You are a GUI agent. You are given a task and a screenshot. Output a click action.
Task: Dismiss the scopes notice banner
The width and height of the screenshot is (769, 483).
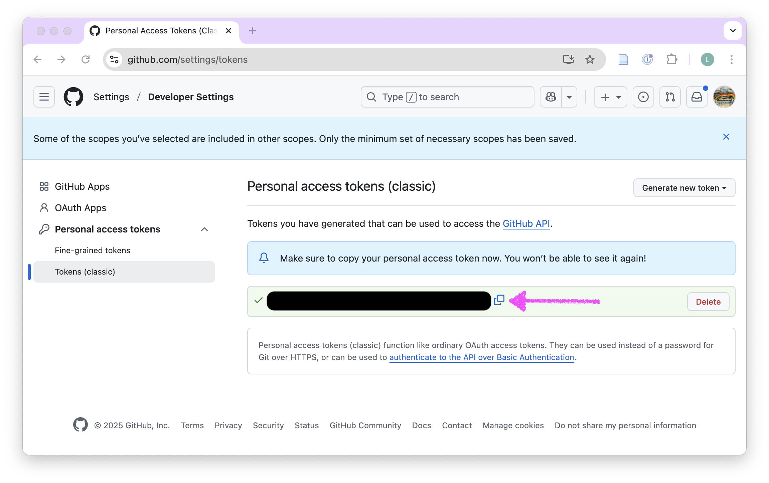point(726,137)
